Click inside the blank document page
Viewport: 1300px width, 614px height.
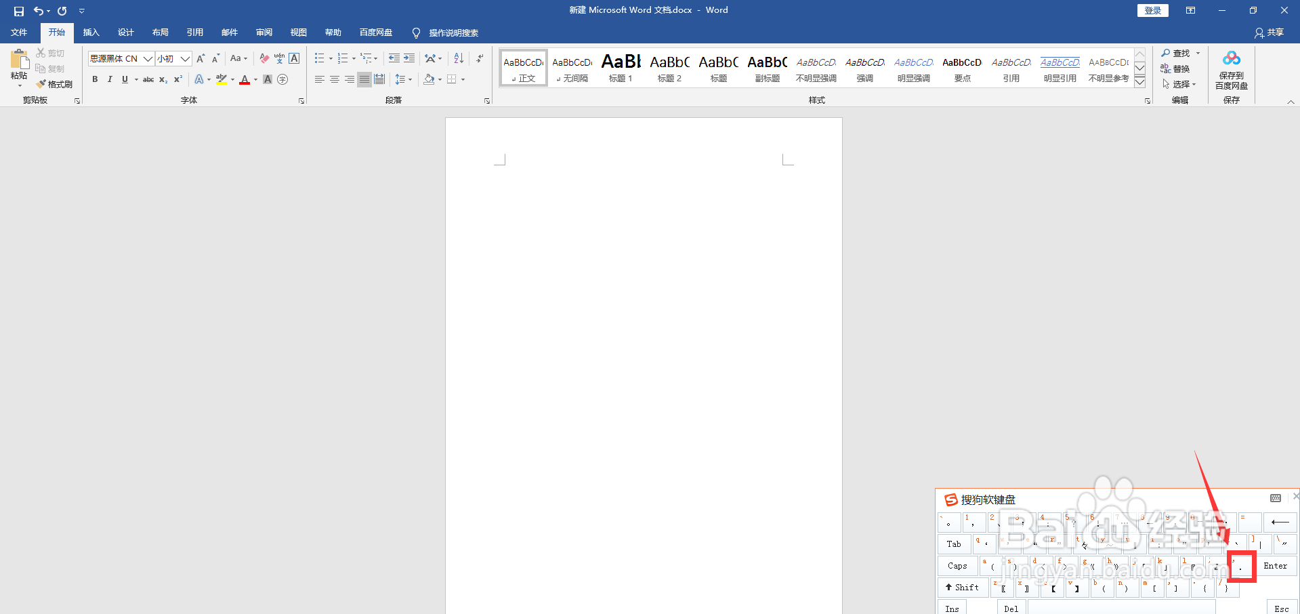(644, 366)
